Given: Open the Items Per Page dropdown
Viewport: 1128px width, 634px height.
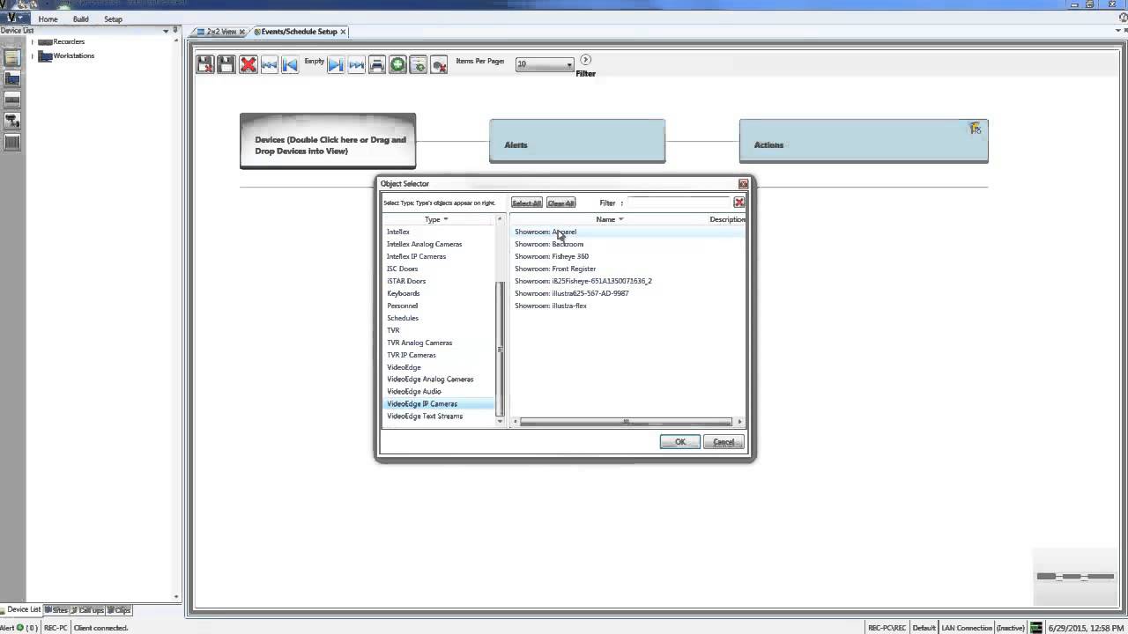Looking at the screenshot, I should 545,64.
